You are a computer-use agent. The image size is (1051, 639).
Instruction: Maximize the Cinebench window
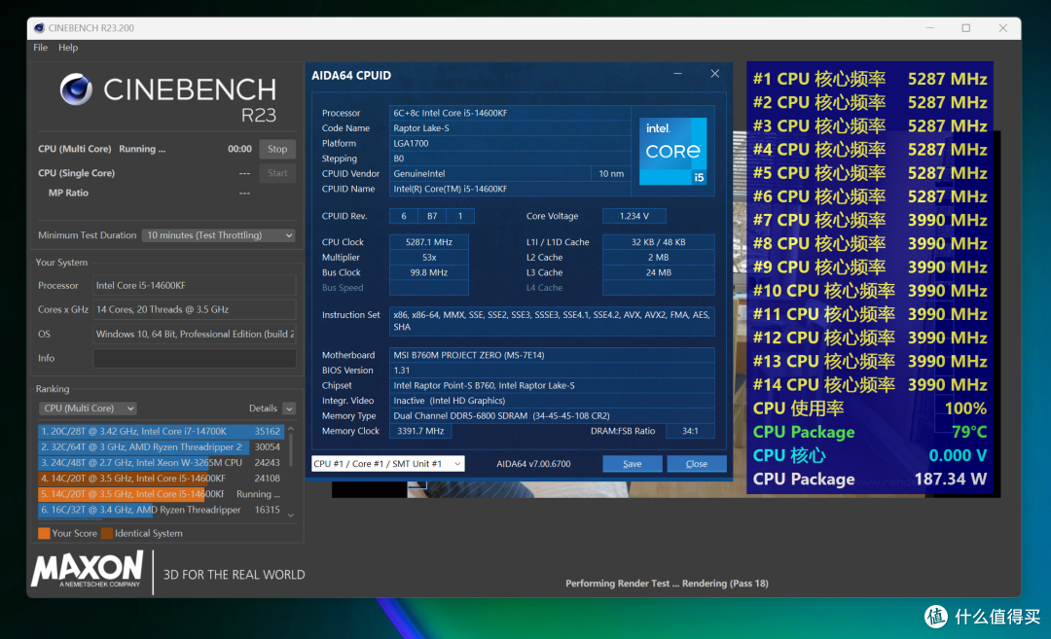[x=966, y=28]
